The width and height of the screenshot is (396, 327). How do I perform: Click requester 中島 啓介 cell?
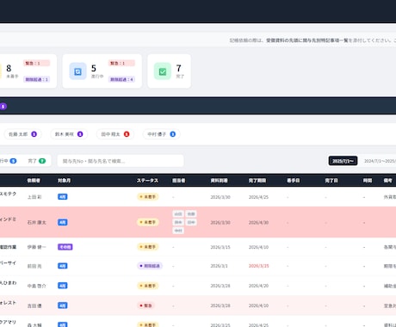click(37, 286)
